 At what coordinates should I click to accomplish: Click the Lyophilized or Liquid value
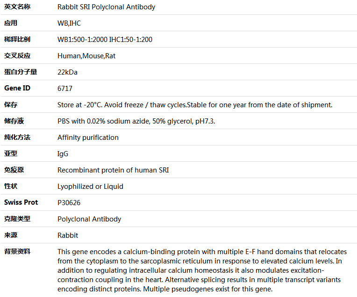(x=90, y=186)
